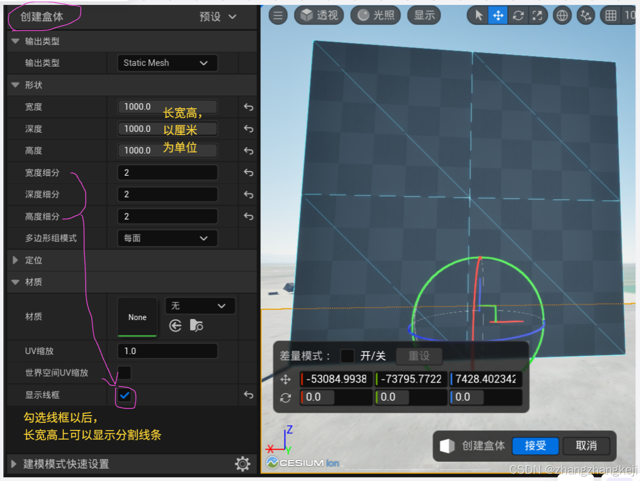Click the None material thumbnail
The image size is (640, 481).
click(137, 317)
